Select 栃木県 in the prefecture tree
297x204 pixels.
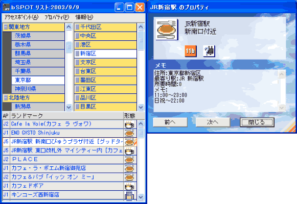(x=38, y=45)
